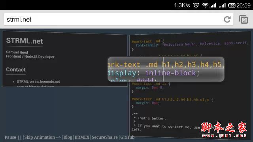The height and width of the screenshot is (142, 253).
Task: Click the Pause || link
Action: [x=13, y=137]
